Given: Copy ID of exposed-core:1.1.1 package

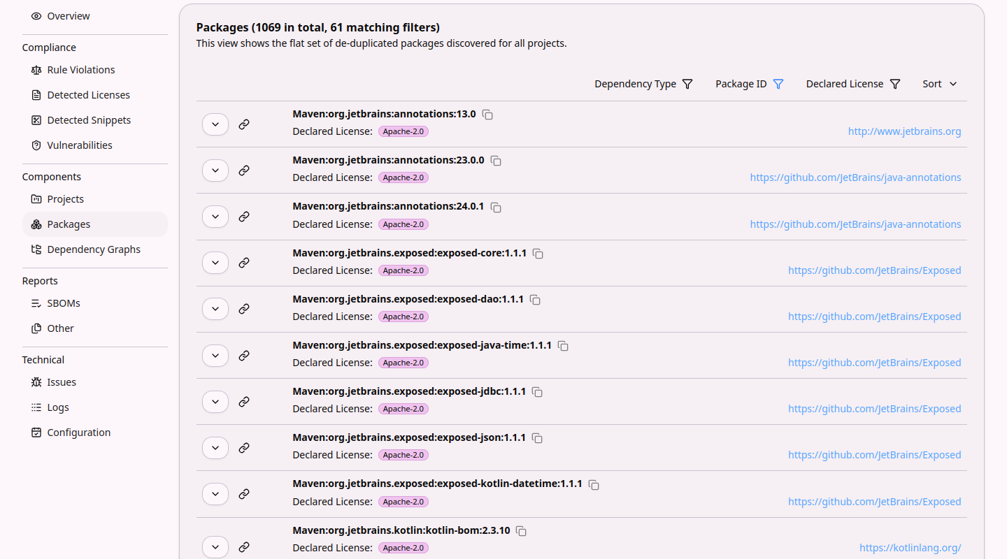Looking at the screenshot, I should tap(538, 254).
